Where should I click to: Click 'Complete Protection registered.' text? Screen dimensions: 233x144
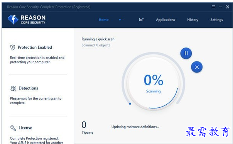34,139
